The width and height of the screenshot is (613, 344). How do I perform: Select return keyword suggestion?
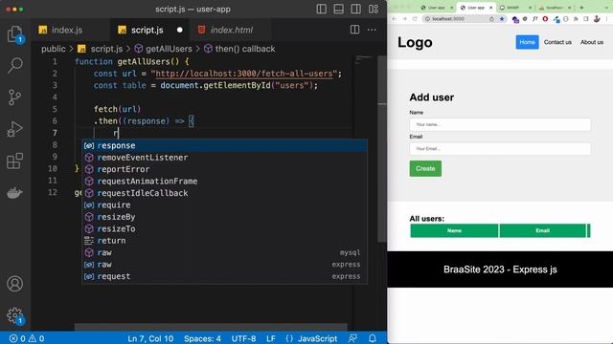[224, 241]
